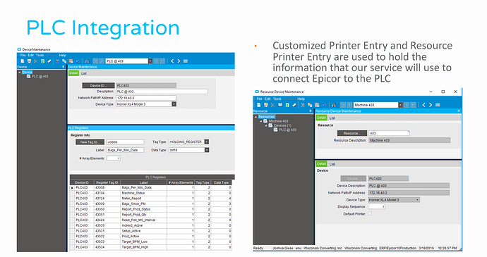Go forward with right chevron in Resource Device Maintenance

click(x=431, y=105)
